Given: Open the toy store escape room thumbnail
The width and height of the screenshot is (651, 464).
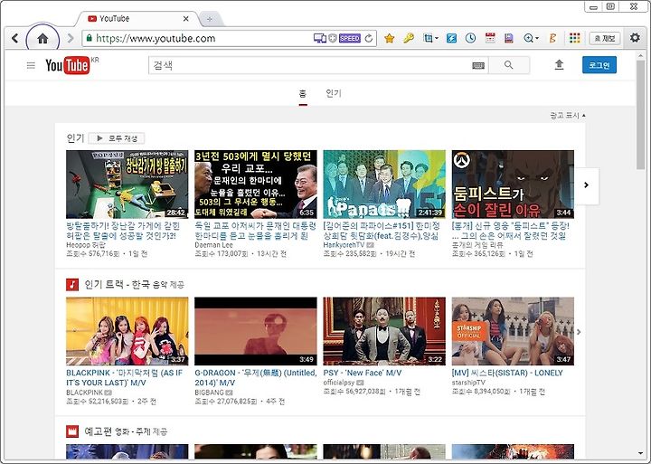Looking at the screenshot, I should pyautogui.click(x=127, y=185).
